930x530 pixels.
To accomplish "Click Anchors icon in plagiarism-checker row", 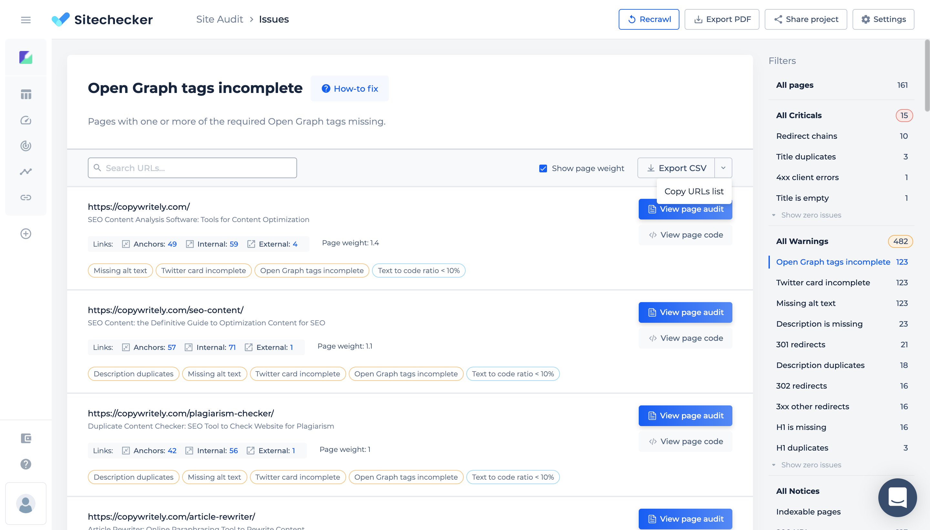I will pyautogui.click(x=126, y=451).
